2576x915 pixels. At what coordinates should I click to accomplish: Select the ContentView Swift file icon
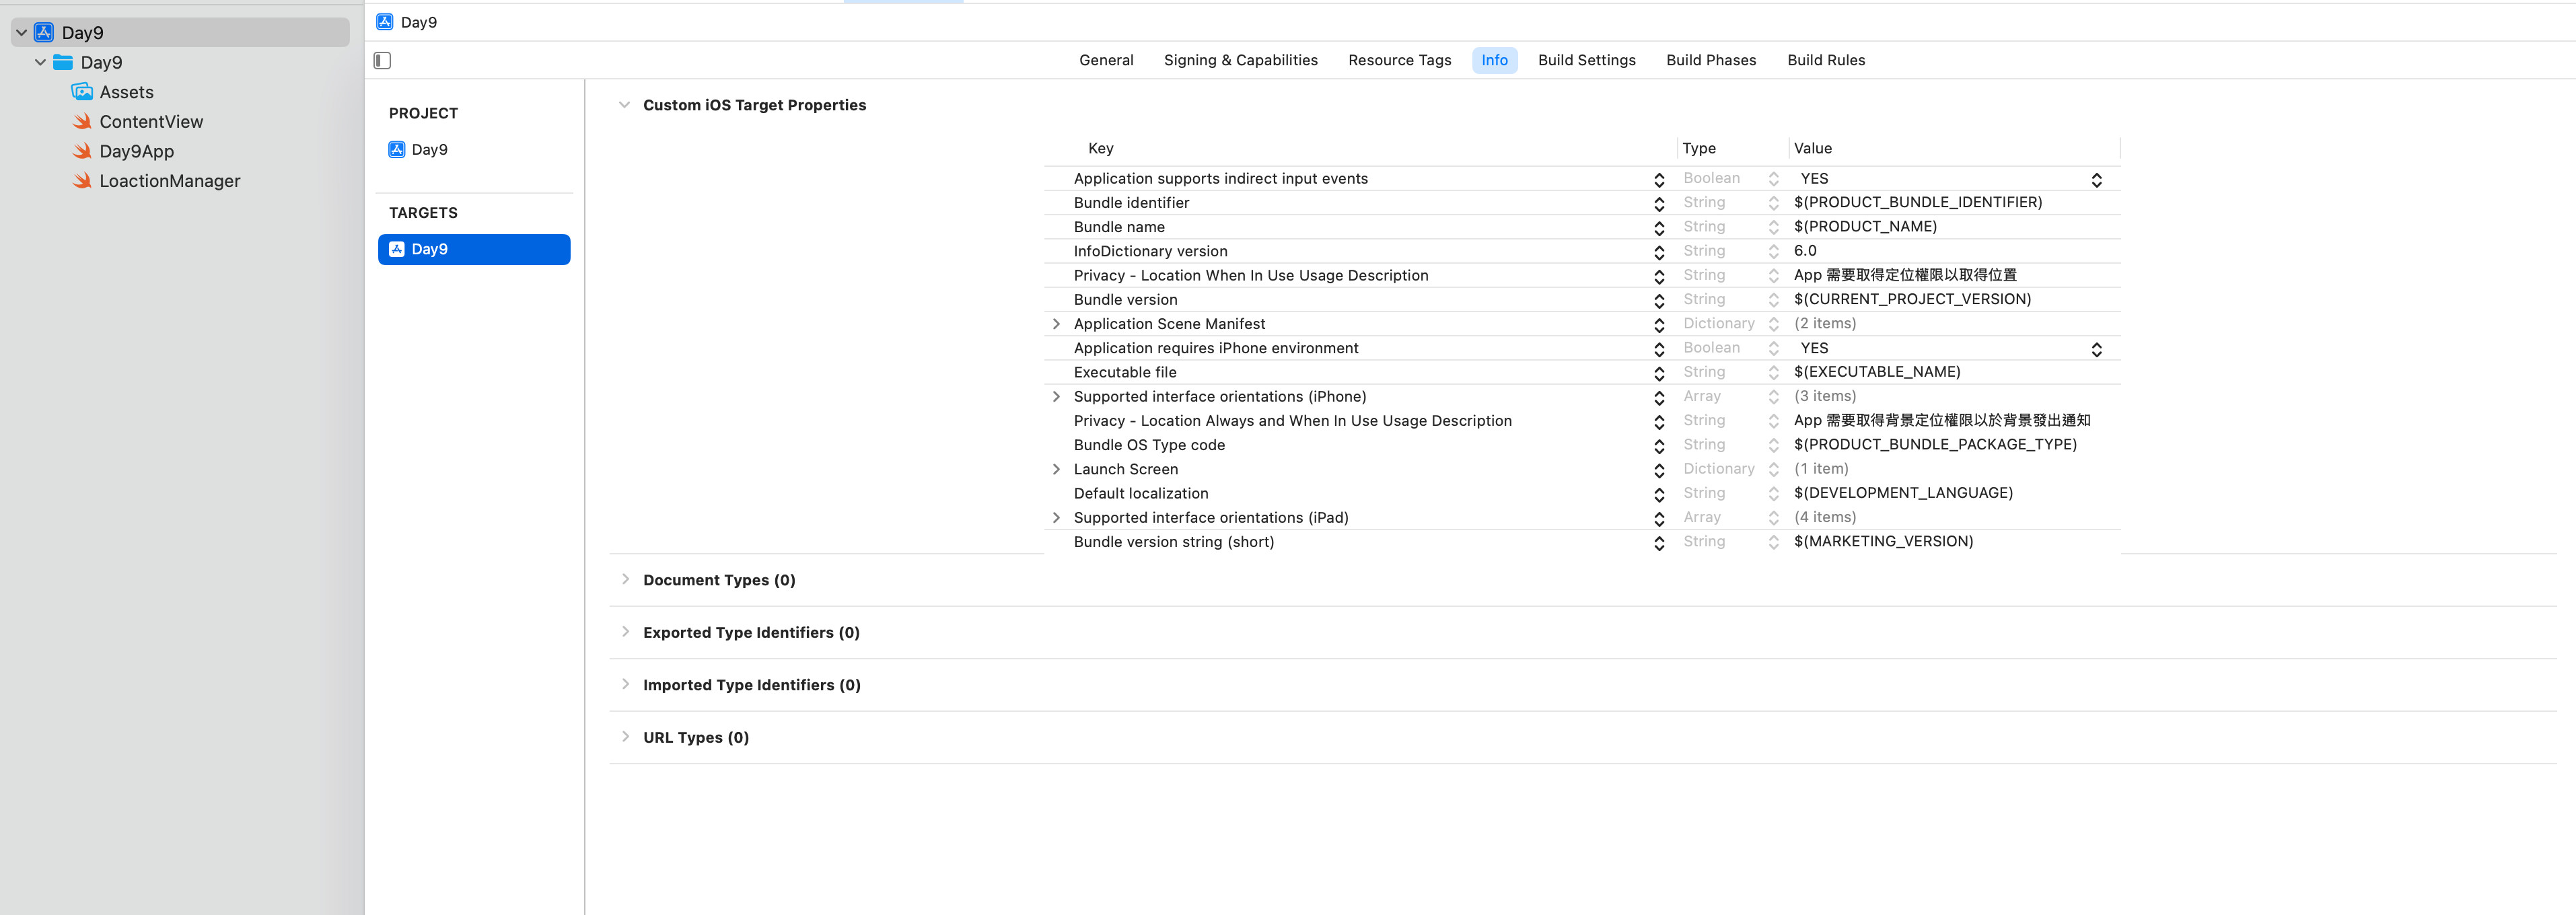[x=82, y=122]
